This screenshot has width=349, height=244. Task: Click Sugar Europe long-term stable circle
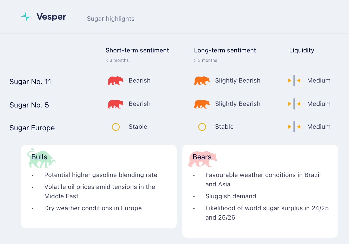point(202,127)
